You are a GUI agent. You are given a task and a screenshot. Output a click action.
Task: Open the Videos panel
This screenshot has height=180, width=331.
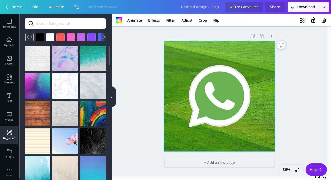(9, 116)
